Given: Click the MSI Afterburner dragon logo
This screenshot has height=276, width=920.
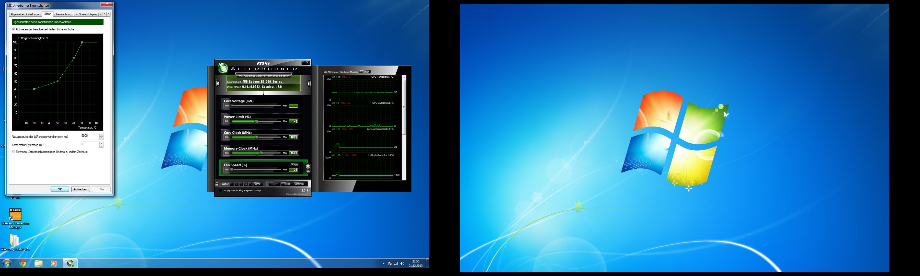Looking at the screenshot, I should click(x=223, y=68).
